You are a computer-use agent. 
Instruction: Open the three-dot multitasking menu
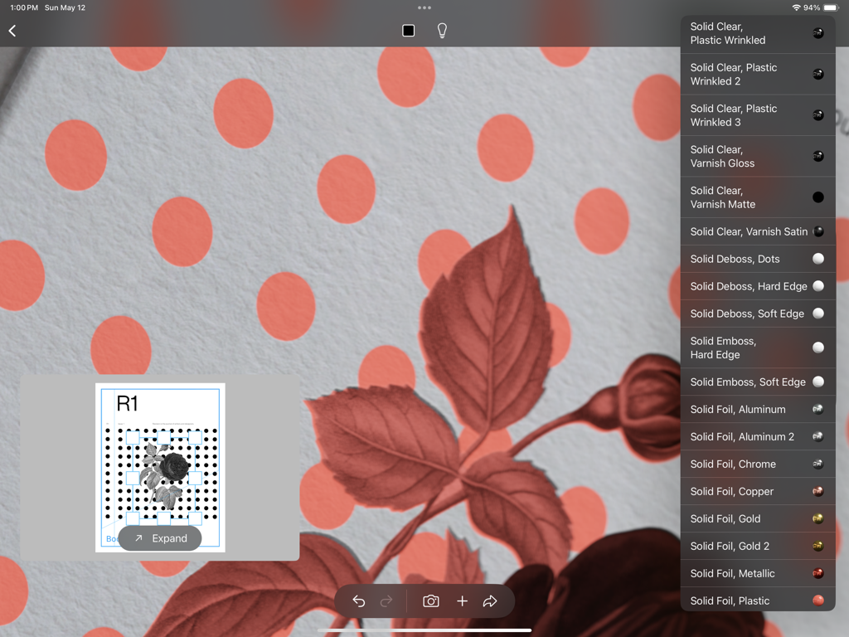[424, 7]
